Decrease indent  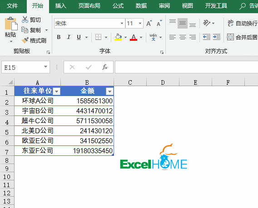pos(207,37)
